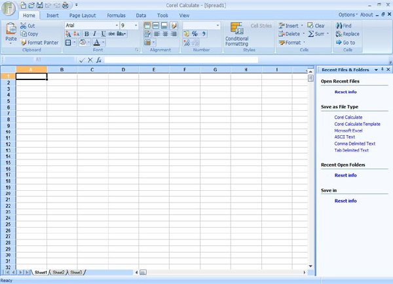This screenshot has height=284, width=393.
Task: Click the Open file icon in quick access toolbar
Action: pos(31,5)
